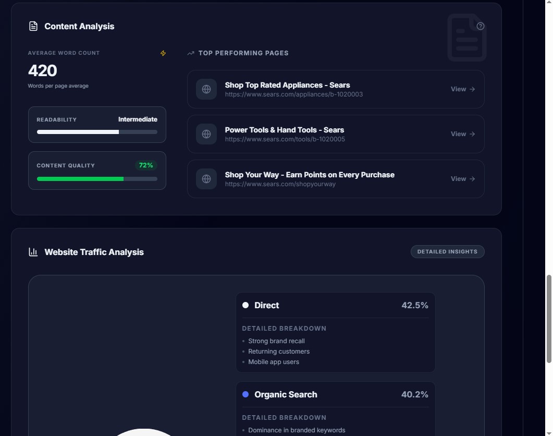Open the Detailed Insights button
Screen dimensions: 553x436
(447, 252)
